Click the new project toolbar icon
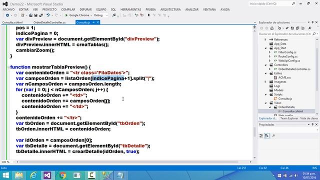The width and height of the screenshot is (320, 180). [x=22, y=15]
